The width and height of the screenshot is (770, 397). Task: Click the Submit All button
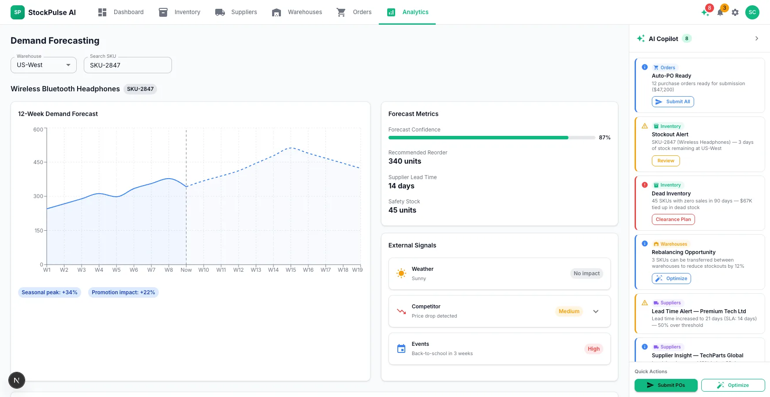pyautogui.click(x=673, y=101)
